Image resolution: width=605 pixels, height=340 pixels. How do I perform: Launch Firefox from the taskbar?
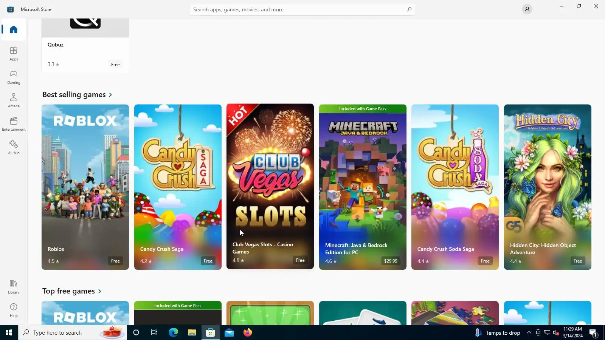(248, 332)
